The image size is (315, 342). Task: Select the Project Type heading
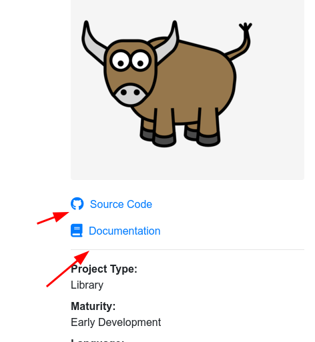[104, 269]
